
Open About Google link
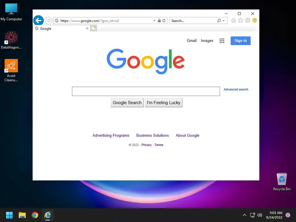point(187,135)
